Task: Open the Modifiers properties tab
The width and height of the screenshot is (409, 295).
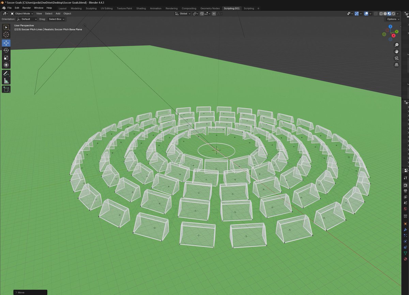Action: pyautogui.click(x=406, y=230)
